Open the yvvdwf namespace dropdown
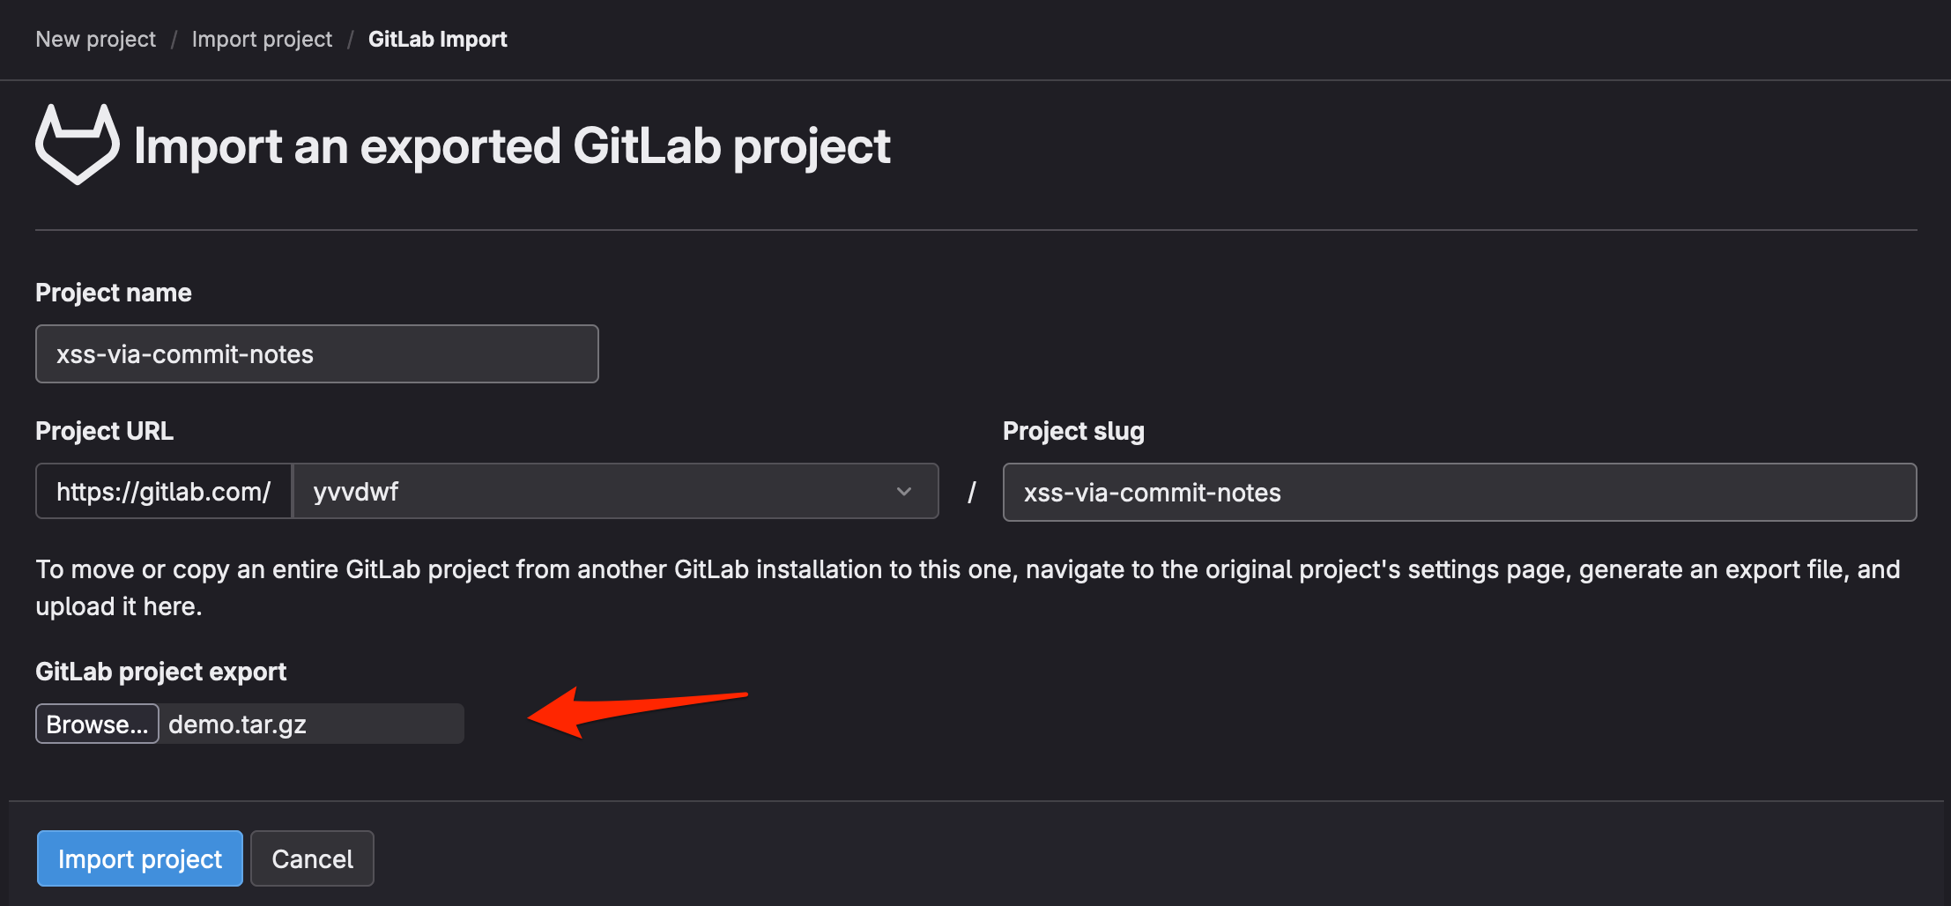This screenshot has width=1951, height=906. tap(615, 492)
